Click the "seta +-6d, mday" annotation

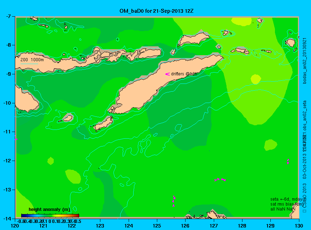coord(287,199)
